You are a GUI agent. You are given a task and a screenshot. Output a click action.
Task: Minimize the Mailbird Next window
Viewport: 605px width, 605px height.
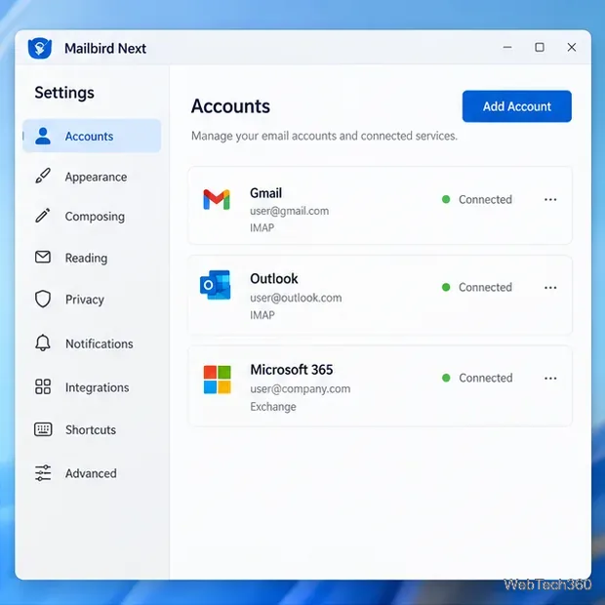coord(507,48)
